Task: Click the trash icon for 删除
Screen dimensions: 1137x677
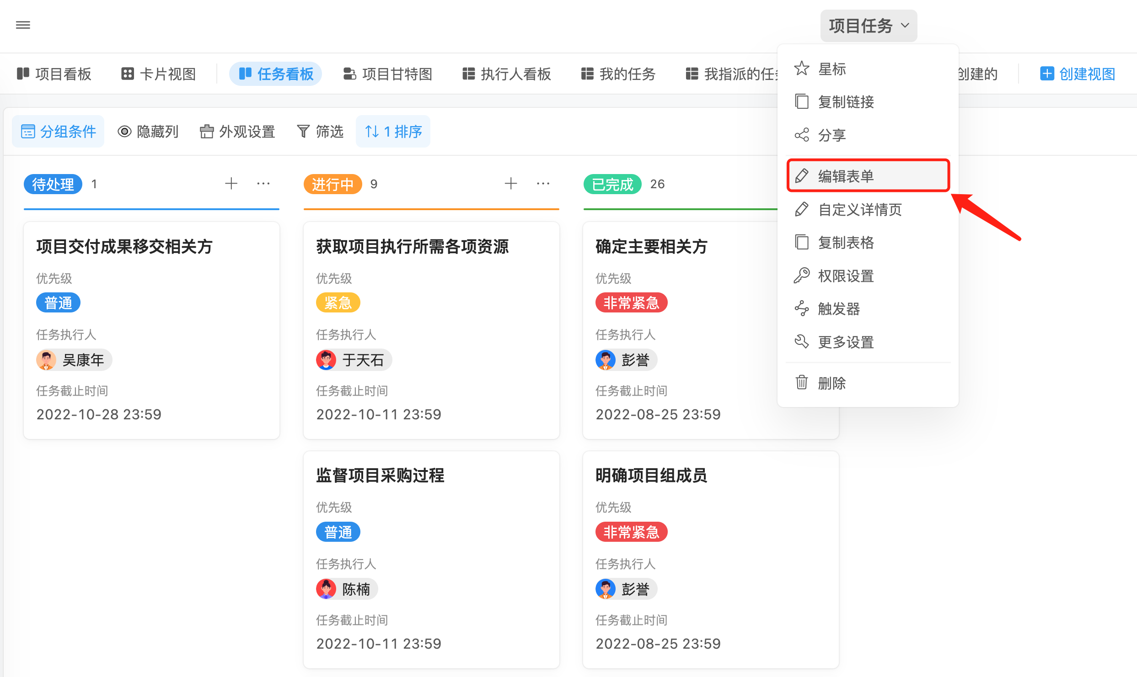Action: click(x=802, y=382)
